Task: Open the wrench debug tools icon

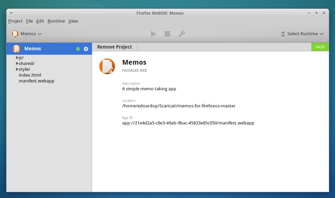Action: coord(182,34)
